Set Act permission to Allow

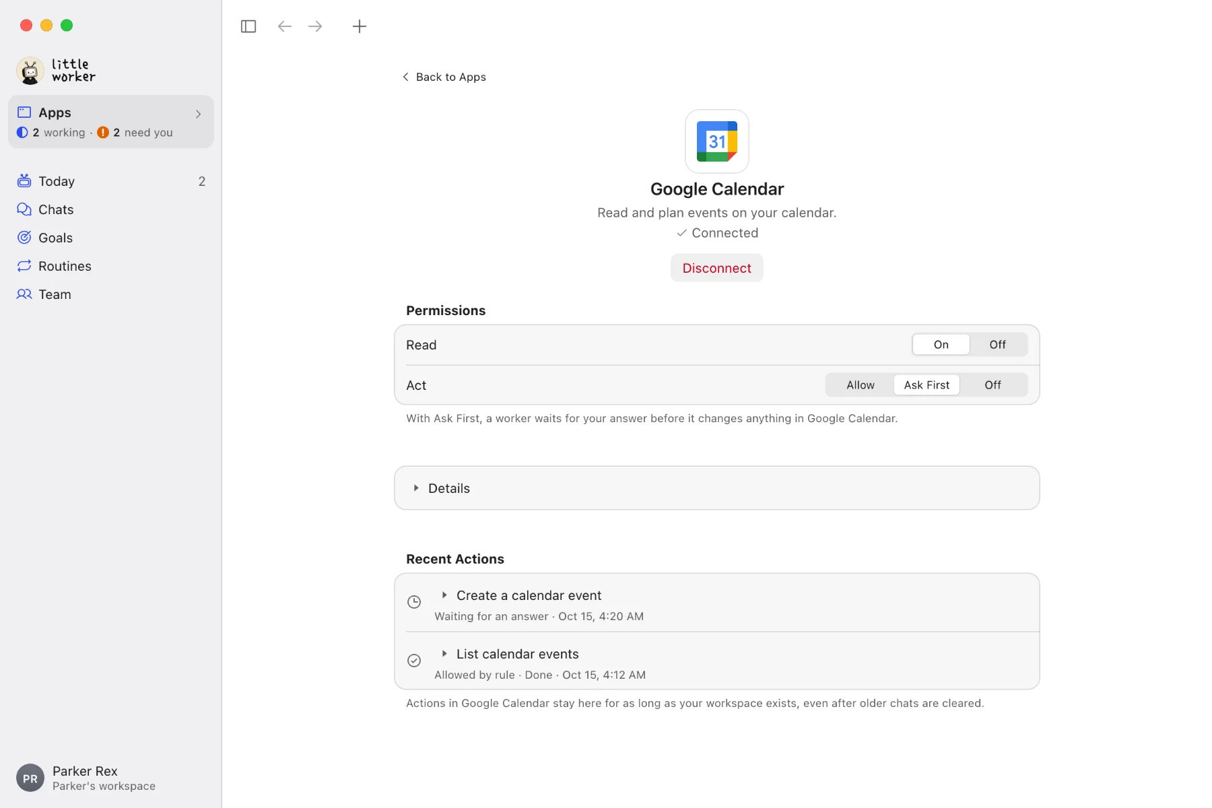point(860,385)
